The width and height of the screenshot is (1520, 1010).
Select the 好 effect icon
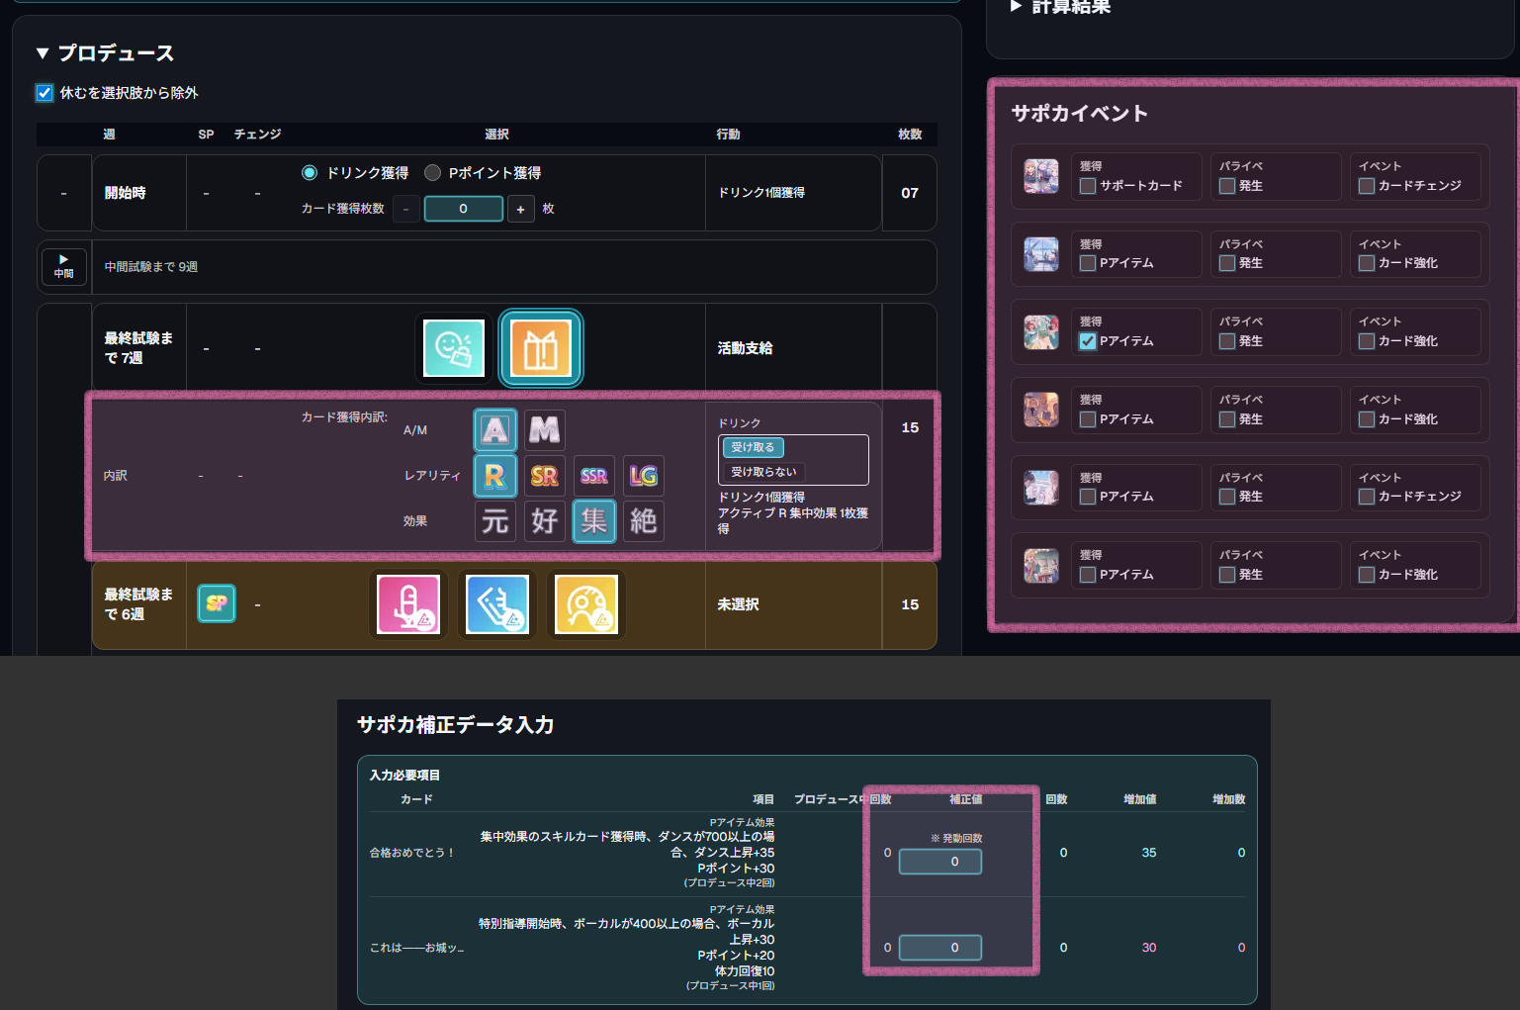(x=544, y=521)
